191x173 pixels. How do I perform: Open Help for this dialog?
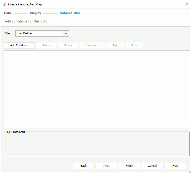tap(175, 166)
